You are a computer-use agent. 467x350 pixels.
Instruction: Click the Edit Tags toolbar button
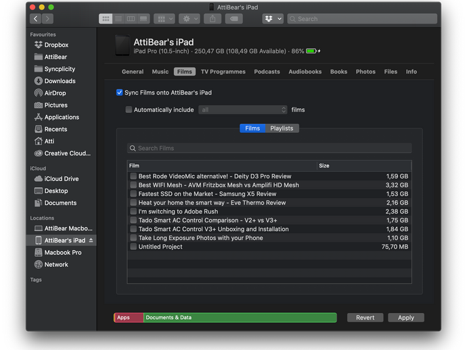point(234,19)
